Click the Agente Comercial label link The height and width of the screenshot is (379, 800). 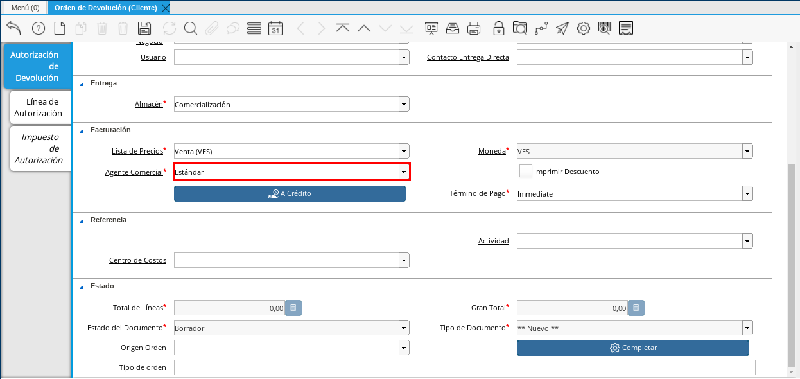coord(134,172)
